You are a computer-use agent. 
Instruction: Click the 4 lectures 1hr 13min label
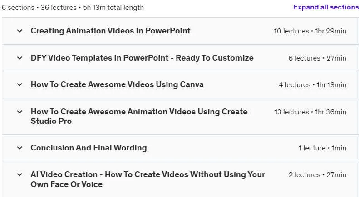point(312,85)
